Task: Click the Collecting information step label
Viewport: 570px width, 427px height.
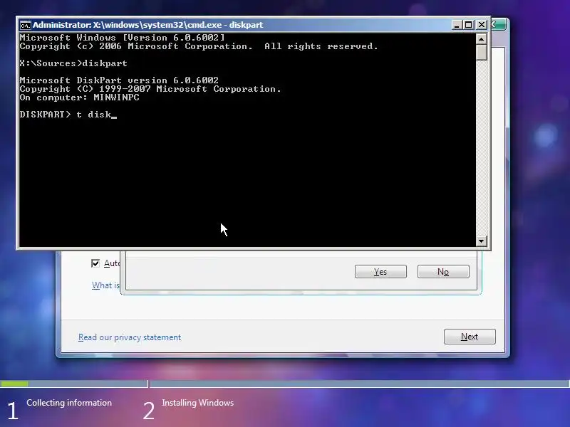Action: coord(69,403)
